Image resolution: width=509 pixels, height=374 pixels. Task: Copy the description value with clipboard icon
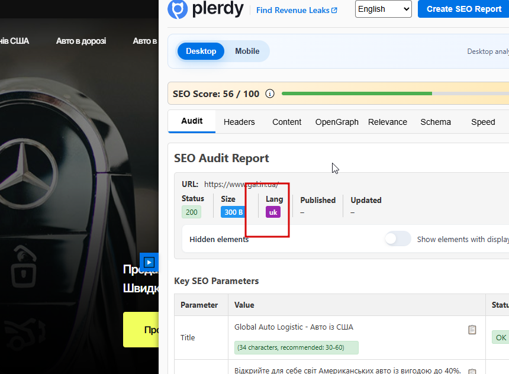tap(472, 371)
